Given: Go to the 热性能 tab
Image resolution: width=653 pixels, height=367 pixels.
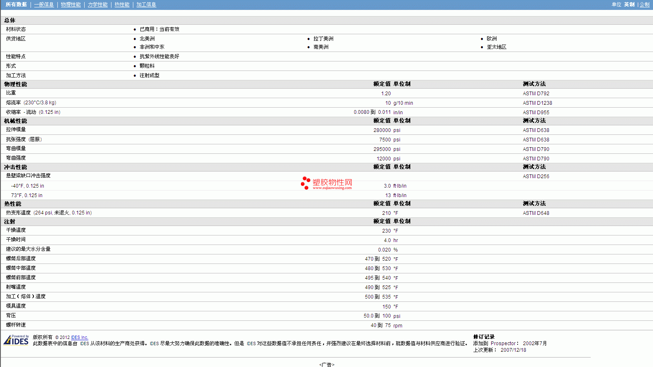Looking at the screenshot, I should coord(122,5).
